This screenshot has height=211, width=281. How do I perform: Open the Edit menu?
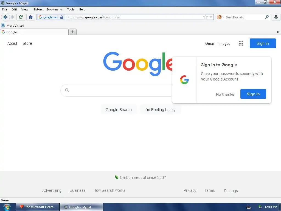click(x=14, y=9)
